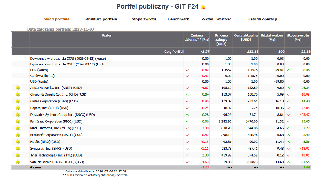The height and width of the screenshot is (181, 321).
Task: Click green up arrow beside Fair Isaac return 15.05
Action: (288, 121)
